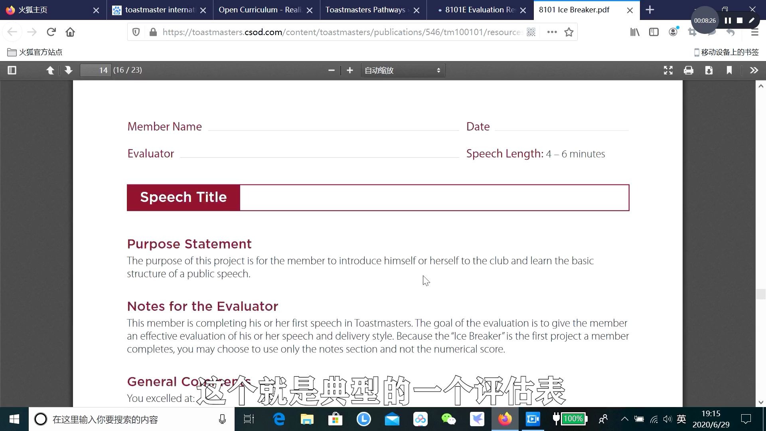Click the page number input field
The image size is (766, 431).
point(95,70)
